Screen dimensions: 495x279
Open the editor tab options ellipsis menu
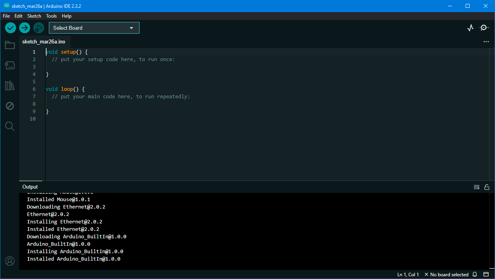pos(486,41)
